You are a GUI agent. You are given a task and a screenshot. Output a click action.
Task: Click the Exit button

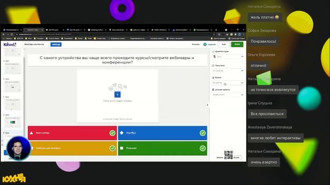click(x=224, y=45)
